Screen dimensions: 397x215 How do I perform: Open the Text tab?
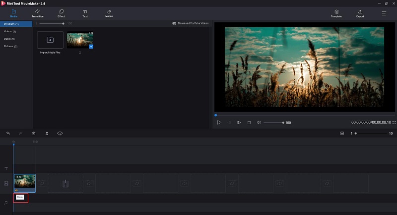[85, 13]
